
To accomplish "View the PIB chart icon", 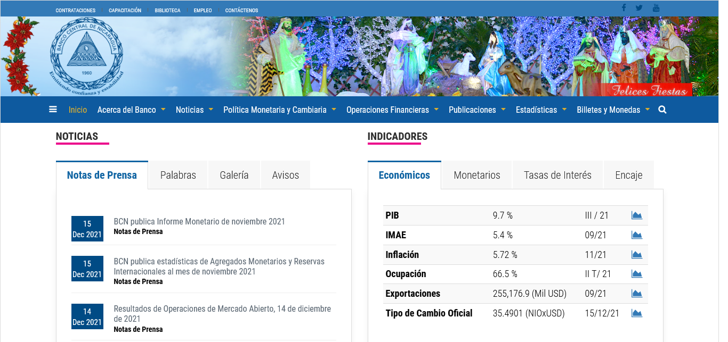I will [636, 215].
